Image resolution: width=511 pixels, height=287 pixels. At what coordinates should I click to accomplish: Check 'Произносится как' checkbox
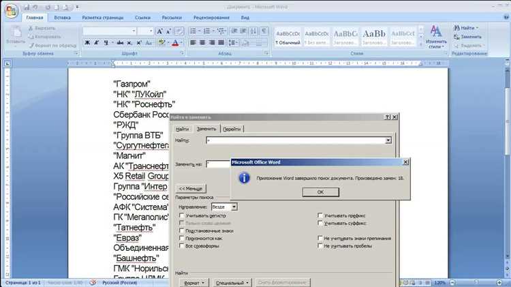coord(182,238)
